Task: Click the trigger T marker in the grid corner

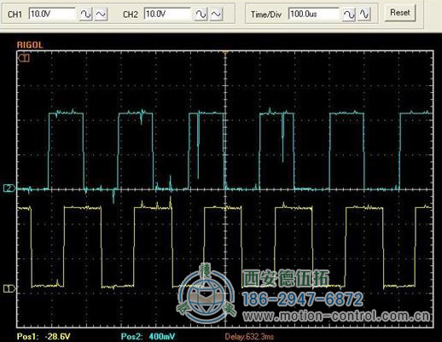Action: point(24,58)
